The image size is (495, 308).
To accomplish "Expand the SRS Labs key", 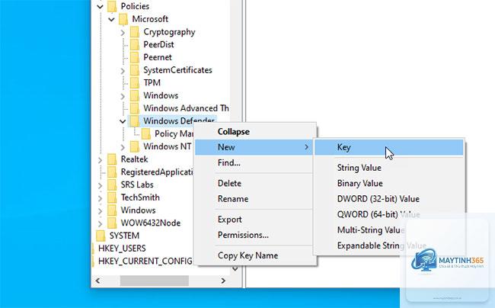I will click(x=100, y=185).
